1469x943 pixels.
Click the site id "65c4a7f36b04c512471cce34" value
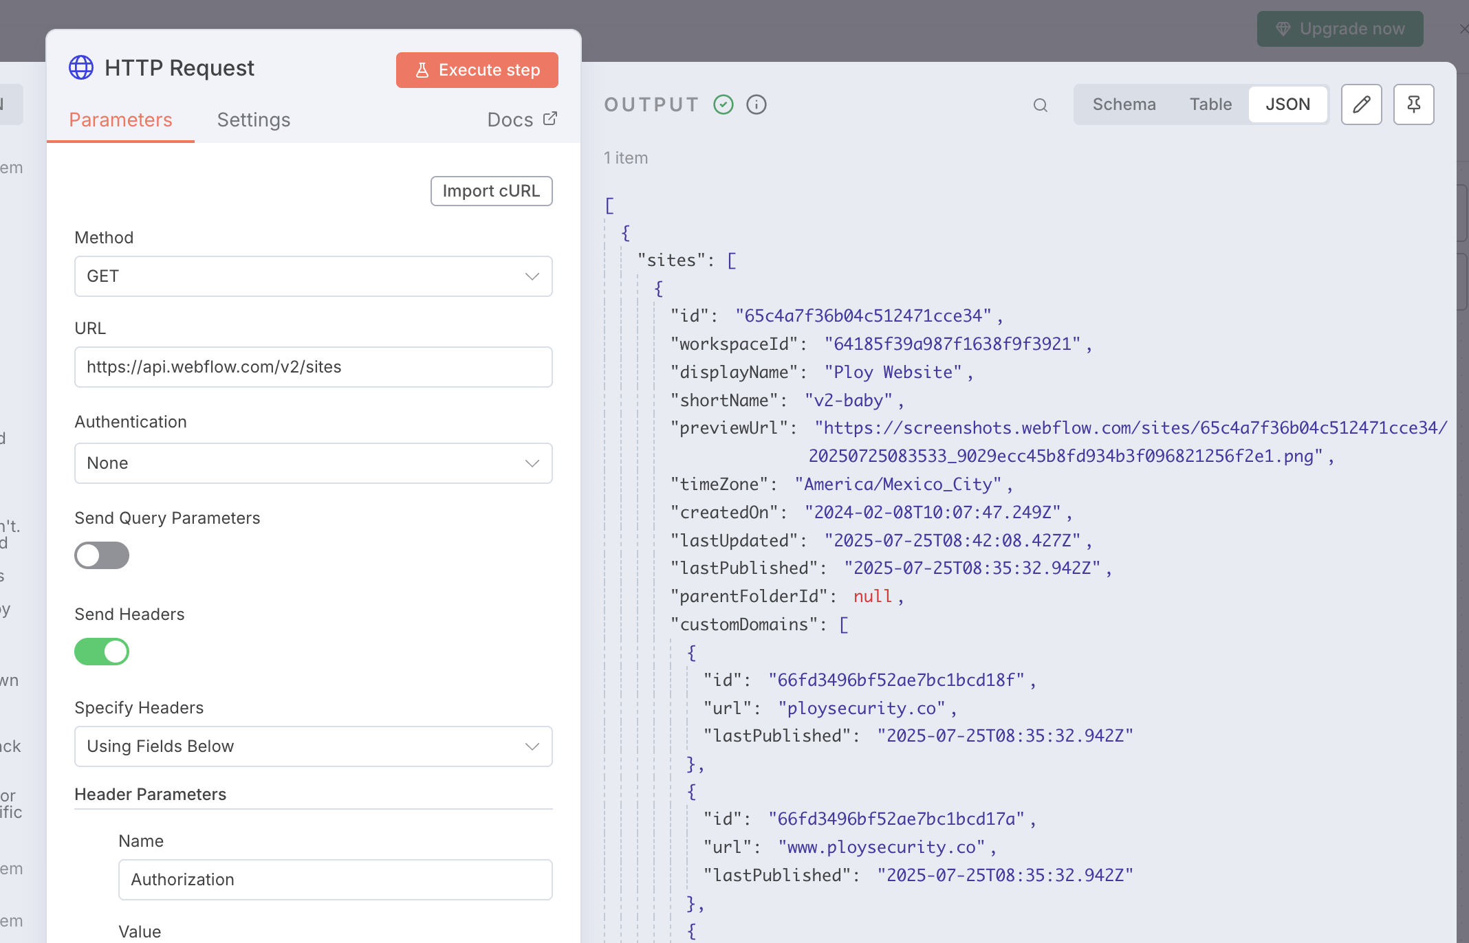(x=864, y=316)
